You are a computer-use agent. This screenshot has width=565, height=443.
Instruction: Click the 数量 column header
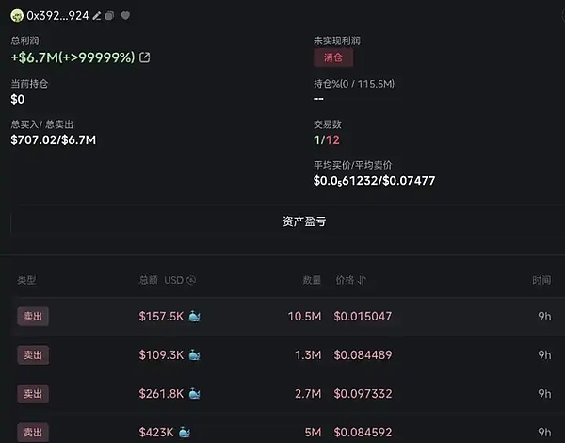[312, 280]
